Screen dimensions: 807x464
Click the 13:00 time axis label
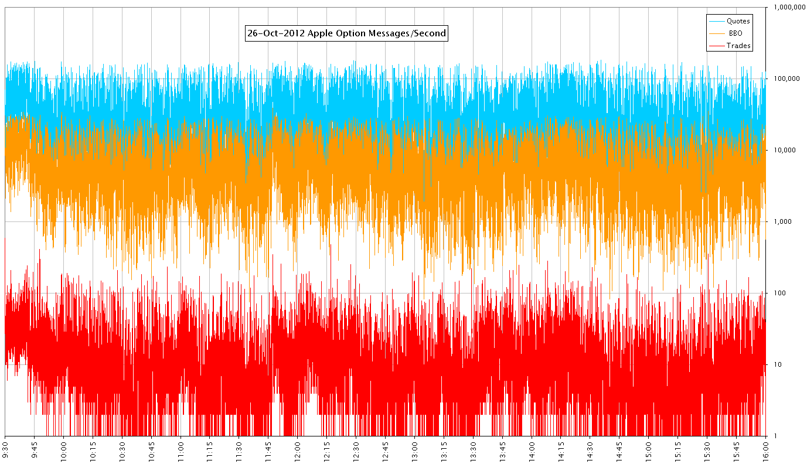(x=416, y=451)
